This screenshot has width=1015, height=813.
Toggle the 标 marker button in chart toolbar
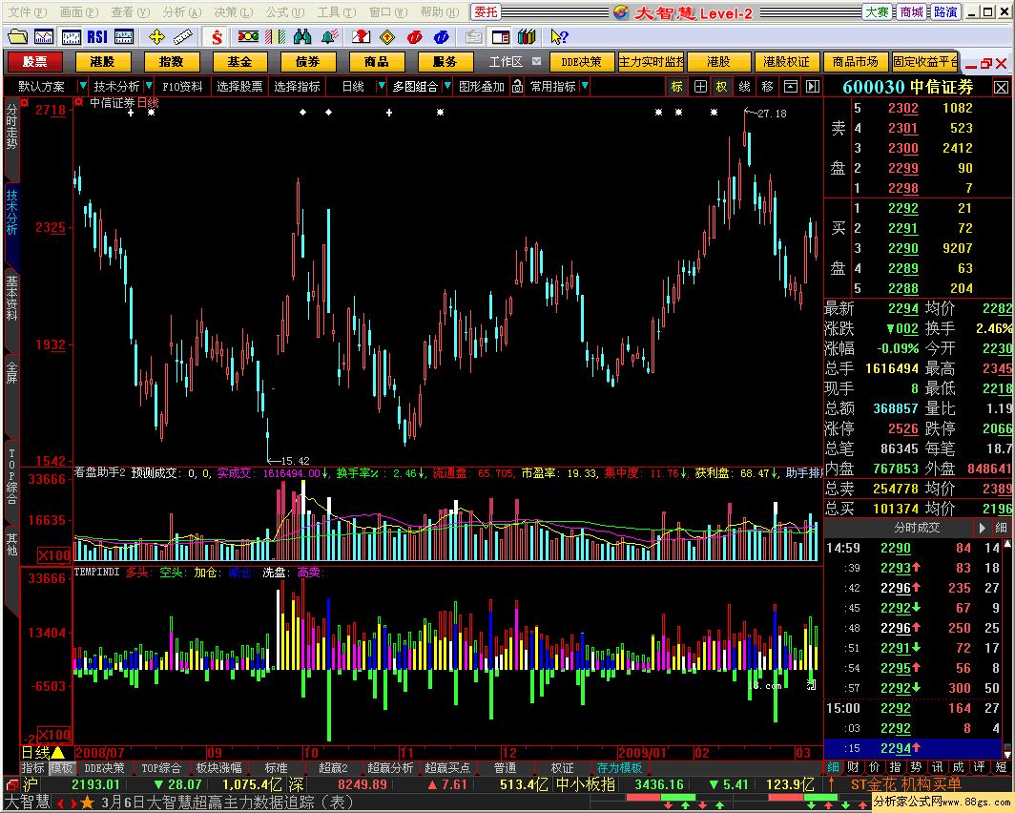pos(677,86)
